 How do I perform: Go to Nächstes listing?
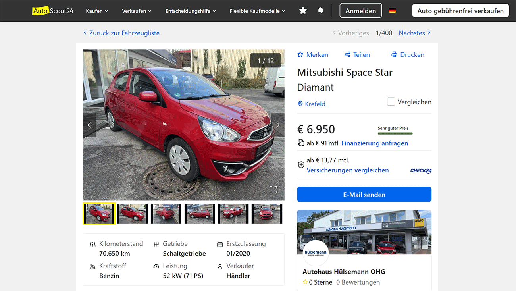coord(414,33)
